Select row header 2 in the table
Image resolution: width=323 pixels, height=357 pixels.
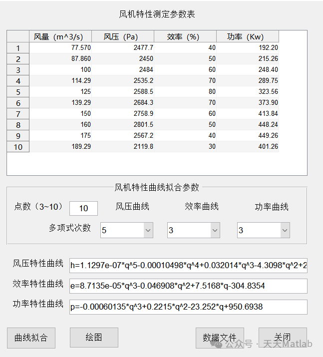click(18, 59)
